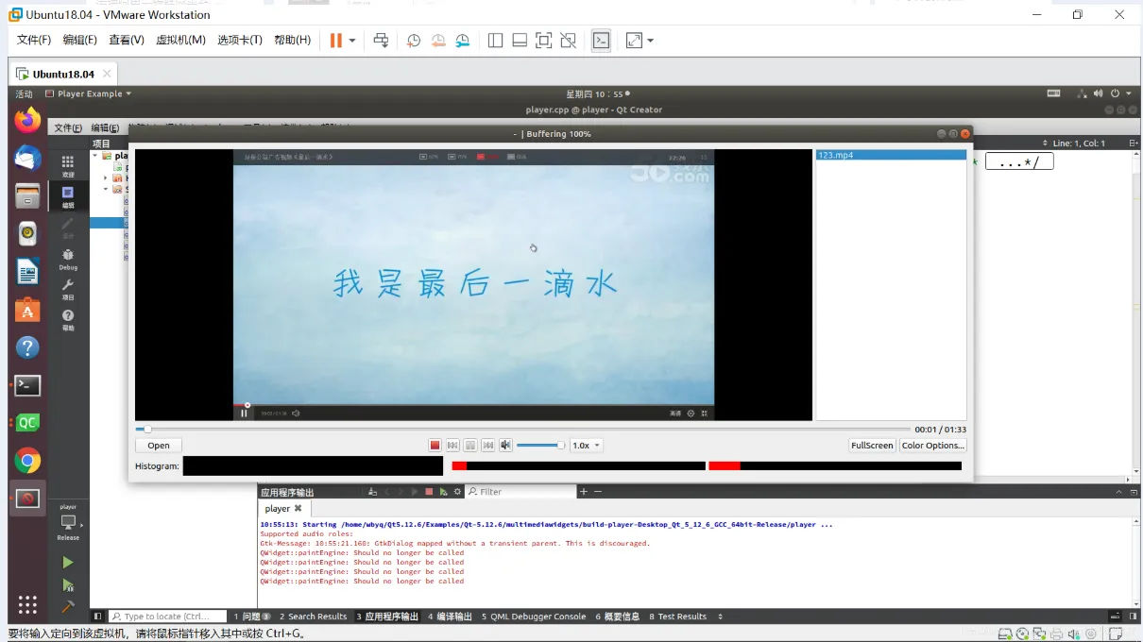
Task: Open VMware stretch guest dropdown arrow
Action: point(650,41)
